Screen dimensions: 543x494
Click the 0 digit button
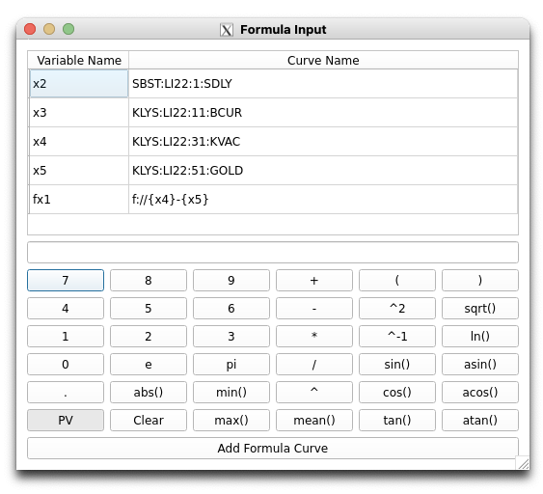click(66, 365)
